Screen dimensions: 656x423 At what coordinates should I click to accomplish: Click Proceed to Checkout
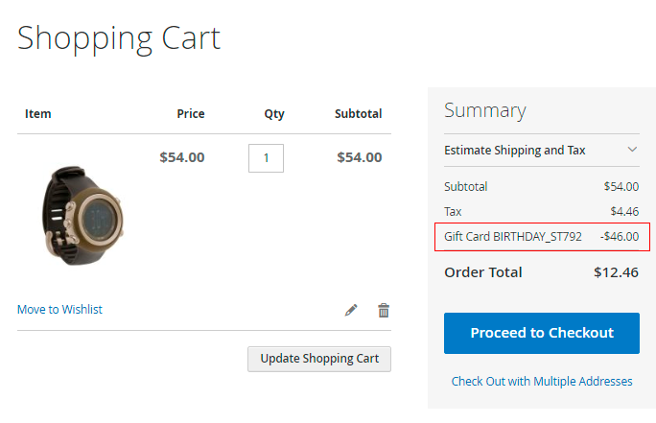click(541, 333)
